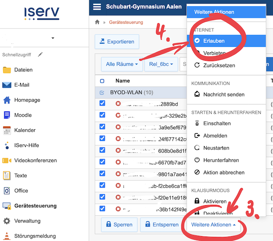The height and width of the screenshot is (241, 273).
Task: Select Erlauben in the Internet section
Action: tap(226, 41)
